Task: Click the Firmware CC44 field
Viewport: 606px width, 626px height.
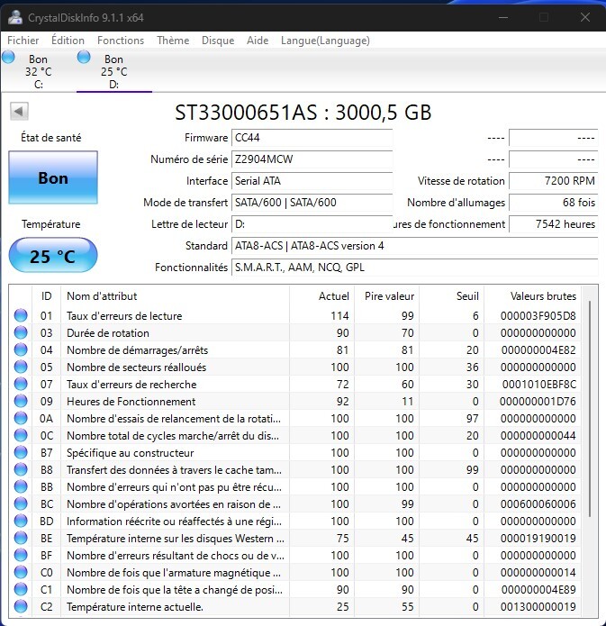Action: [312, 138]
